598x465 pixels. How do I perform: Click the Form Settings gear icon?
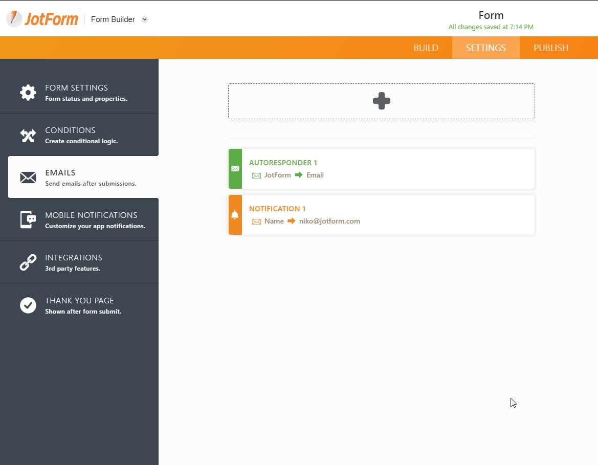coord(28,93)
